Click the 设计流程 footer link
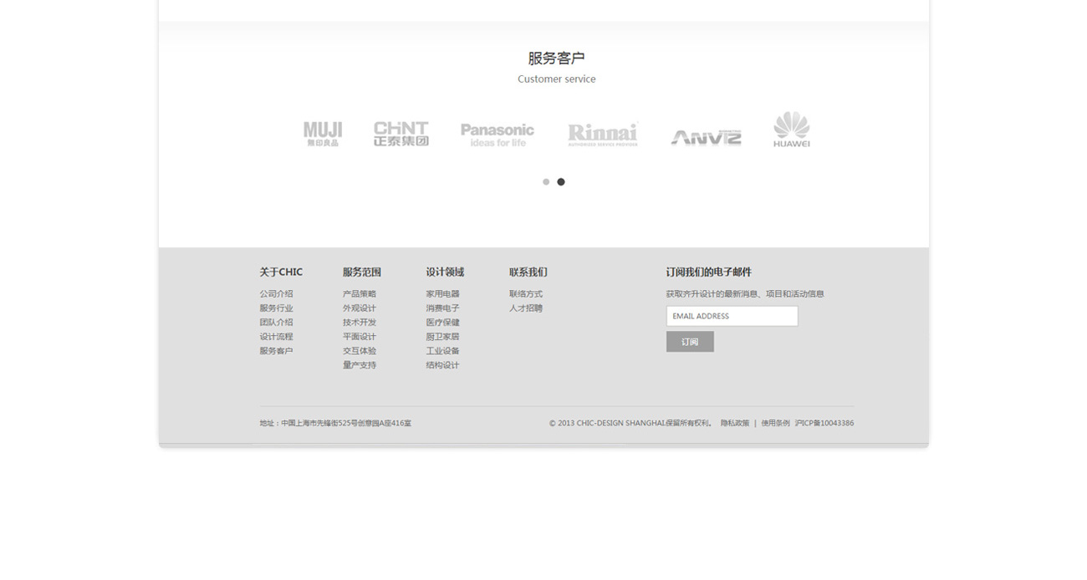The image size is (1087, 580). (x=276, y=337)
